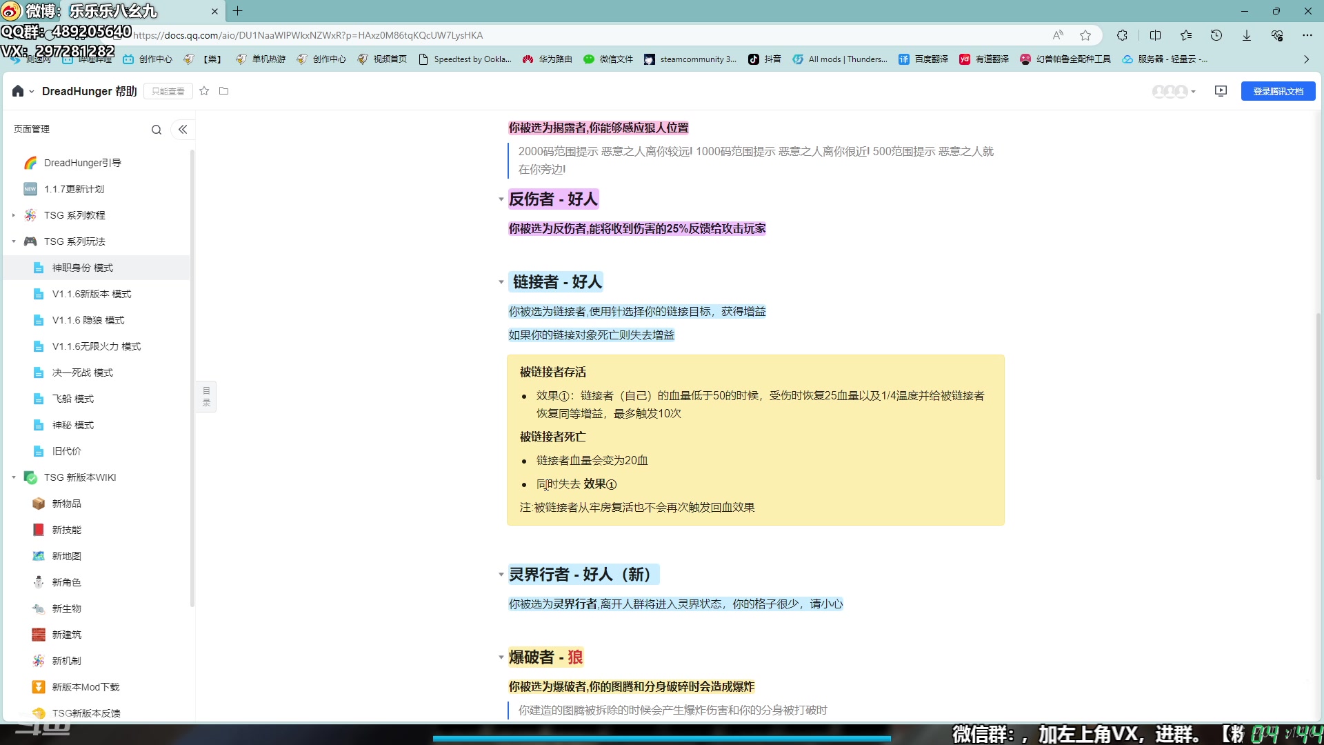Open browser favorites list

[1186, 35]
